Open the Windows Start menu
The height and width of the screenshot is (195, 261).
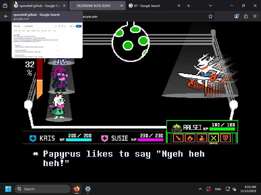click(x=8, y=189)
